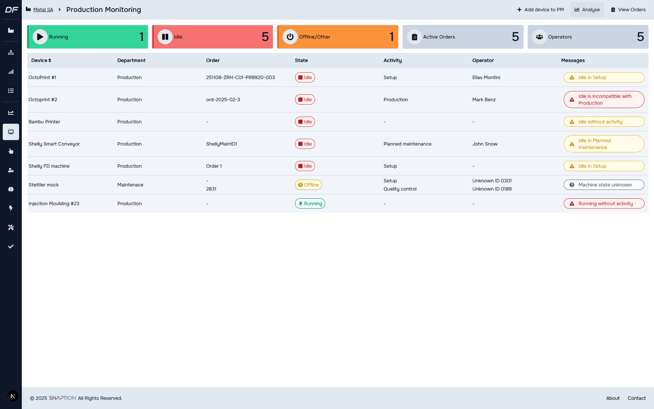Viewport: 654px width, 409px height.
Task: Open the statistics bar-chart icon in the sidebar
Action: [x=11, y=72]
